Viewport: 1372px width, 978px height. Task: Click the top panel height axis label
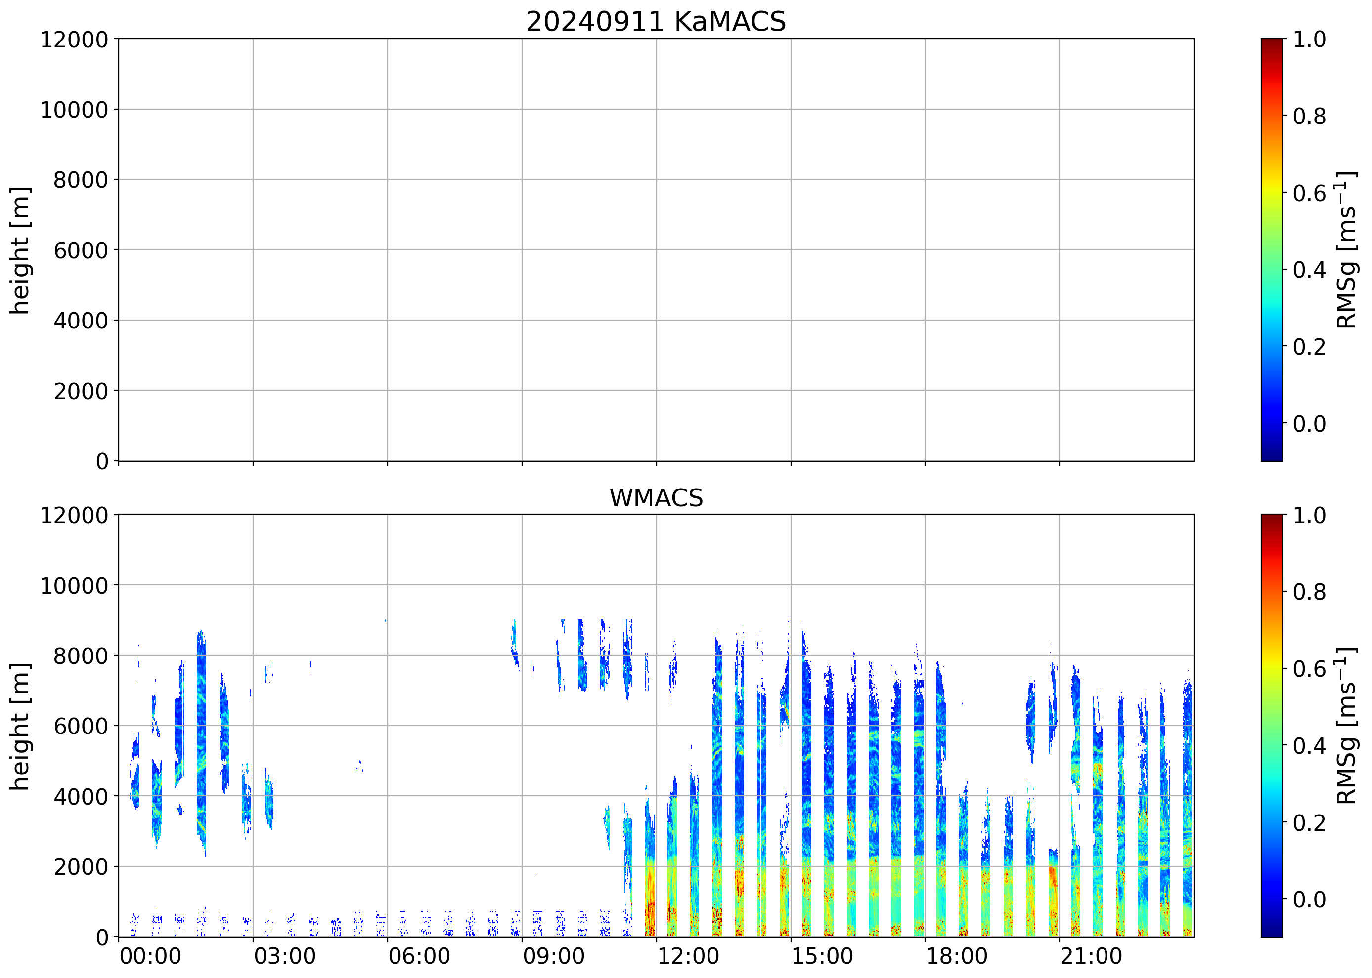(20, 250)
